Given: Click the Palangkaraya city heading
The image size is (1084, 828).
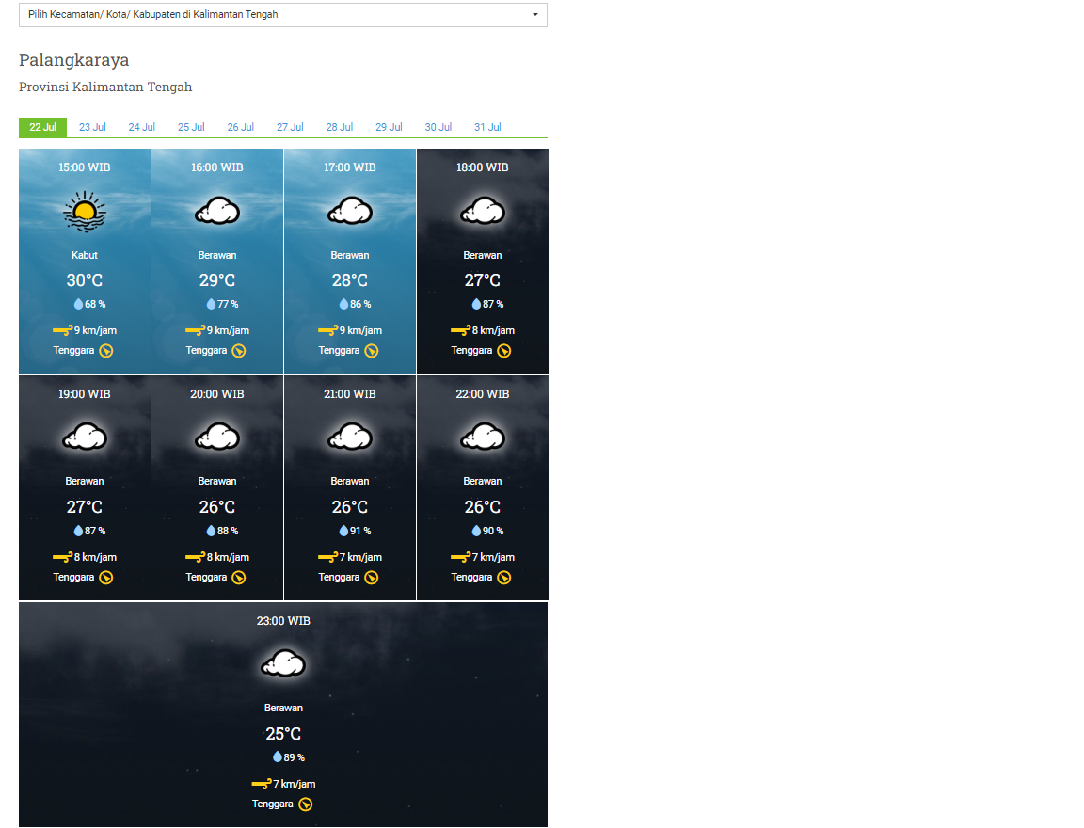Looking at the screenshot, I should pyautogui.click(x=74, y=60).
